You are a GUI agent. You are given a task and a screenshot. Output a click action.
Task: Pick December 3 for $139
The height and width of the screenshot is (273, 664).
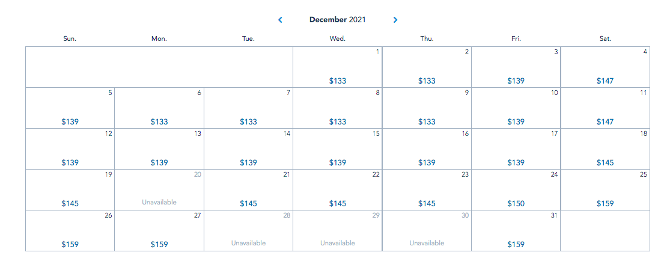[516, 67]
